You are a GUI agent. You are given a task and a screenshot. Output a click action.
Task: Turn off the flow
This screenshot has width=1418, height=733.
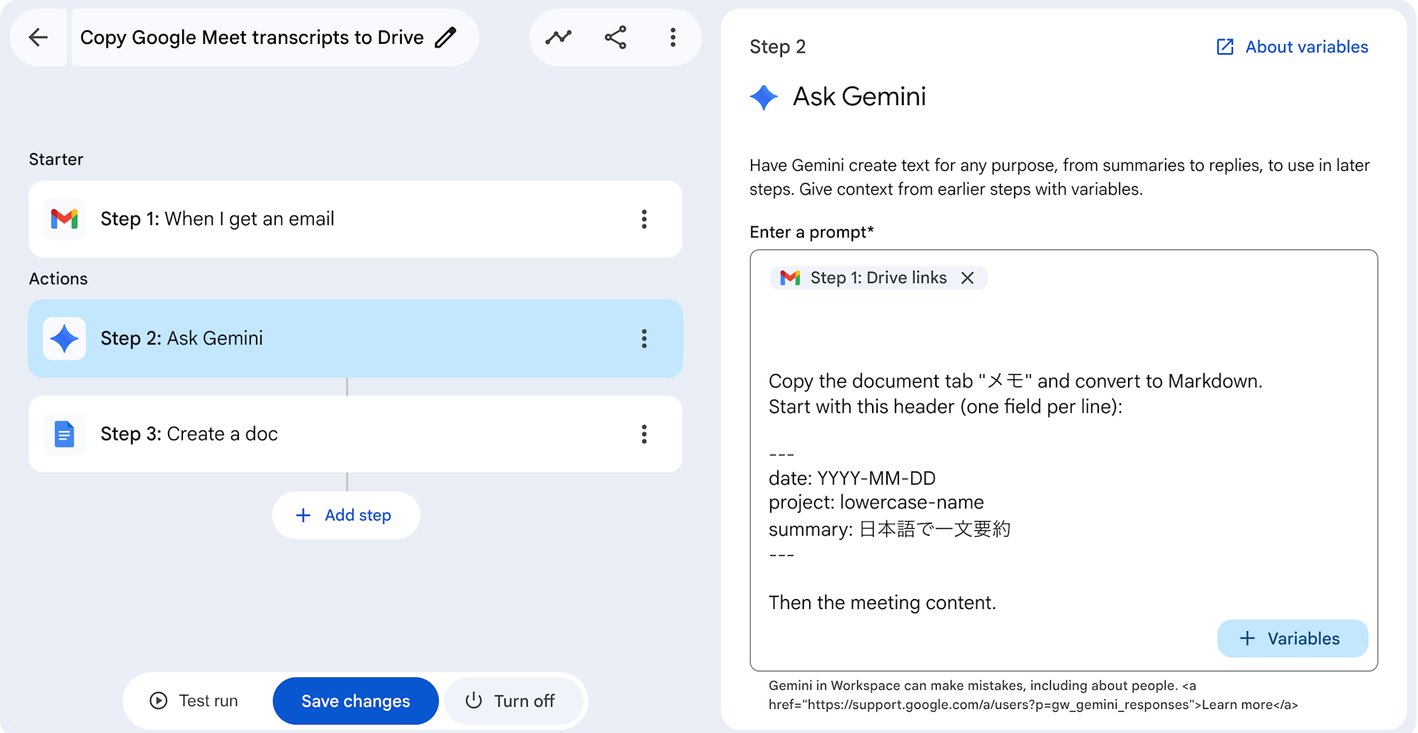click(510, 701)
